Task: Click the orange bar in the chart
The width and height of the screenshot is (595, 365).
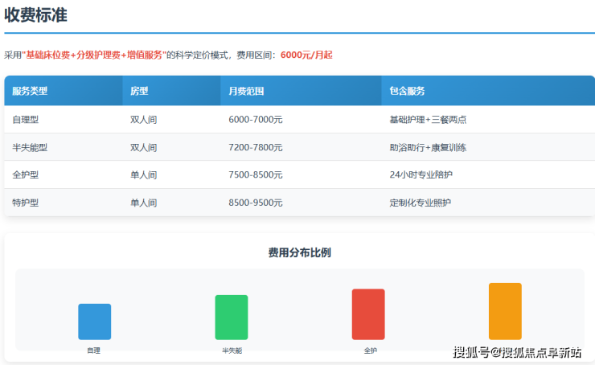Action: [505, 311]
